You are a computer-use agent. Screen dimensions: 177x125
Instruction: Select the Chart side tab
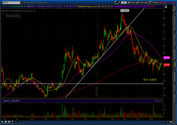(x=175, y=65)
